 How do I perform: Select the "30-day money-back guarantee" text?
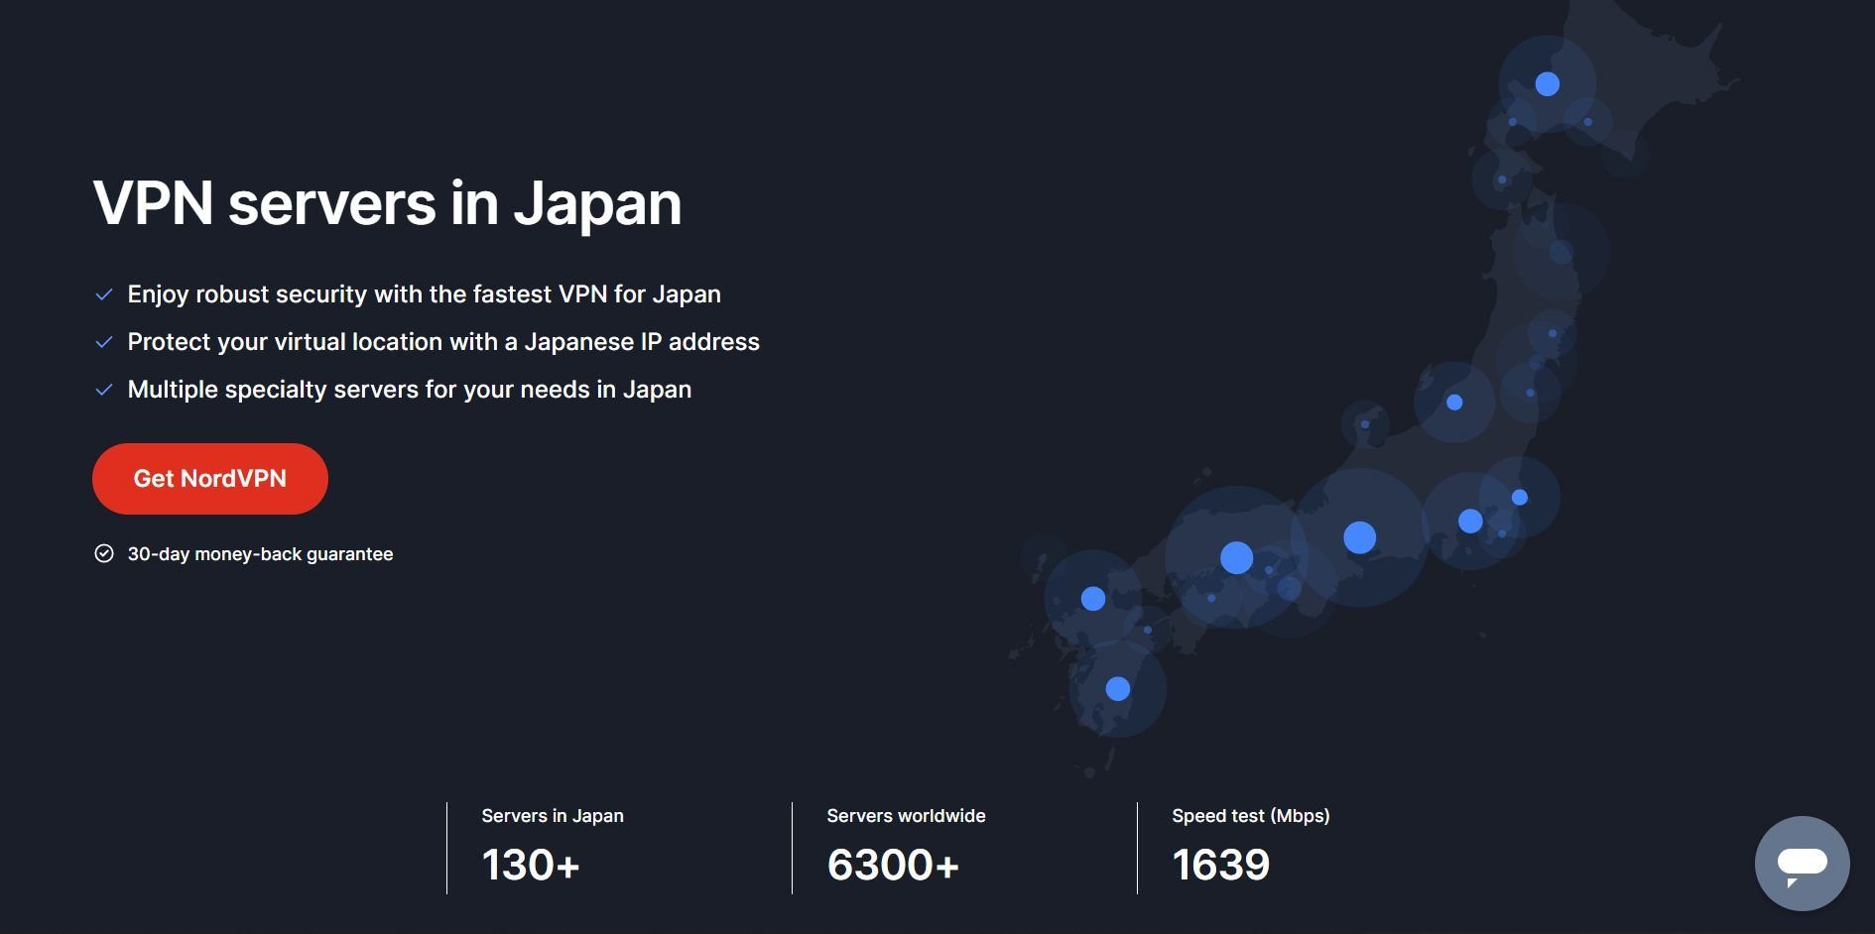click(260, 554)
